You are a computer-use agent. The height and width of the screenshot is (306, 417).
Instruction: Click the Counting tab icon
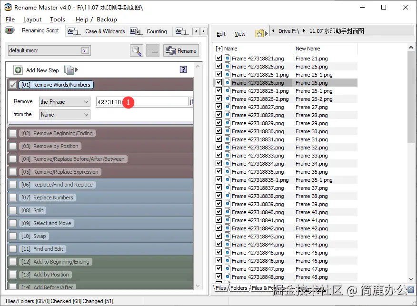tap(135, 31)
